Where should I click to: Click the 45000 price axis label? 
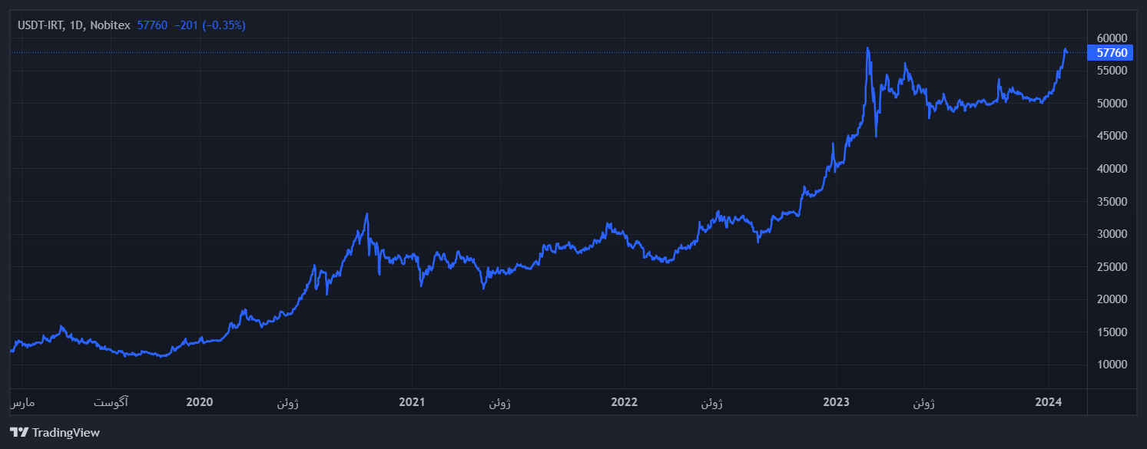[1112, 136]
